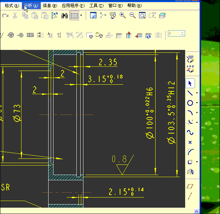The height and width of the screenshot is (214, 220).
Task: Click the AB annotation box icon
Action: tap(152, 15)
